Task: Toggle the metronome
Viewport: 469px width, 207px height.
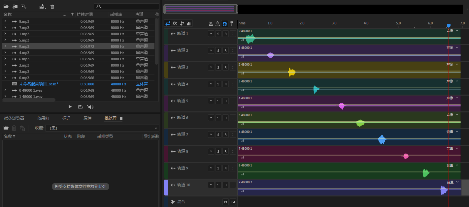Action: click(211, 24)
